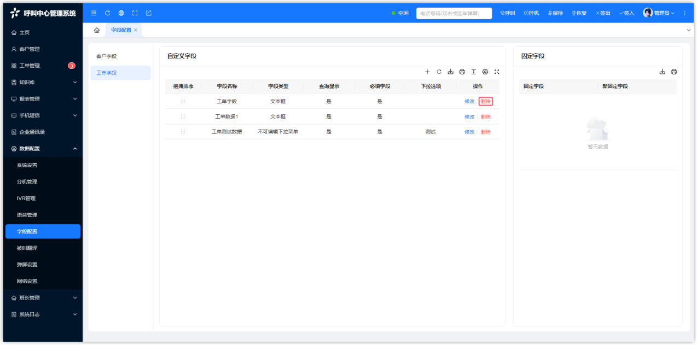Screen dimensions: 697x345
Task: Click the export icon in 固定字段 panel
Action: [x=662, y=72]
